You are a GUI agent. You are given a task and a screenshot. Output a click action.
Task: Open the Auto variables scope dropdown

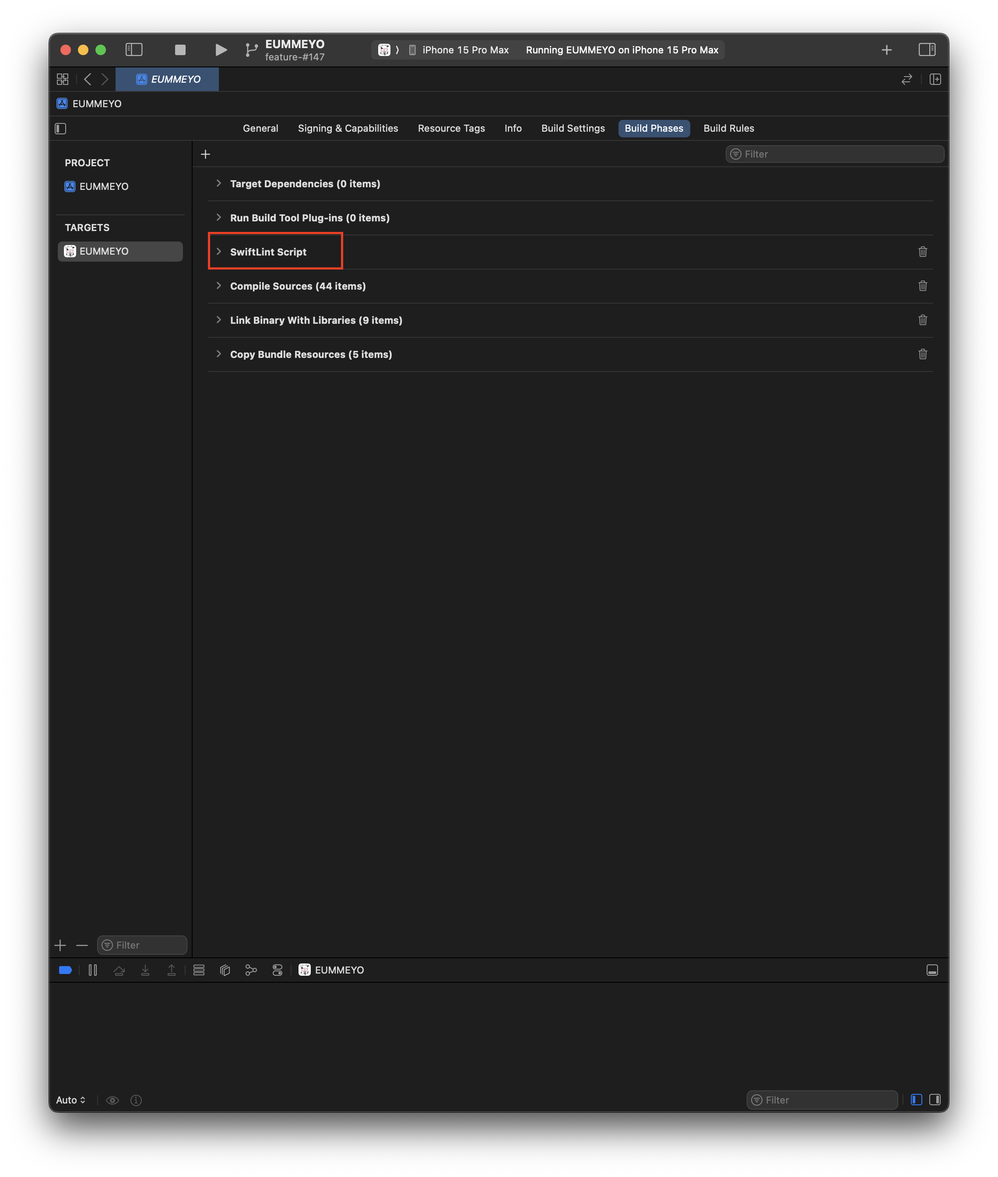[x=71, y=1100]
